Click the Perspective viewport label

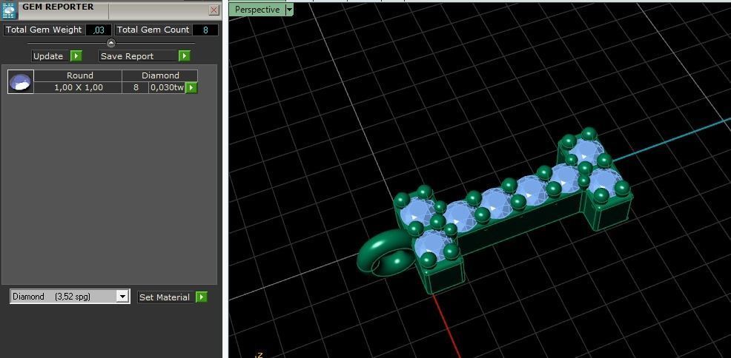(257, 10)
